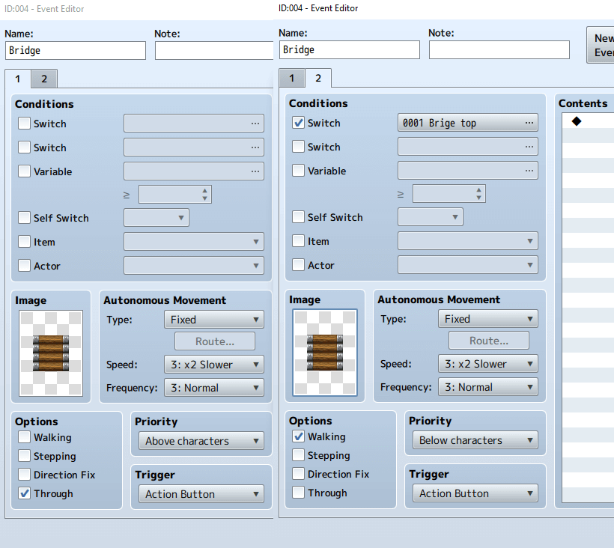The height and width of the screenshot is (548, 614).
Task: Open the switch picker via ellipsis for first Switch condition
Action: (x=257, y=123)
